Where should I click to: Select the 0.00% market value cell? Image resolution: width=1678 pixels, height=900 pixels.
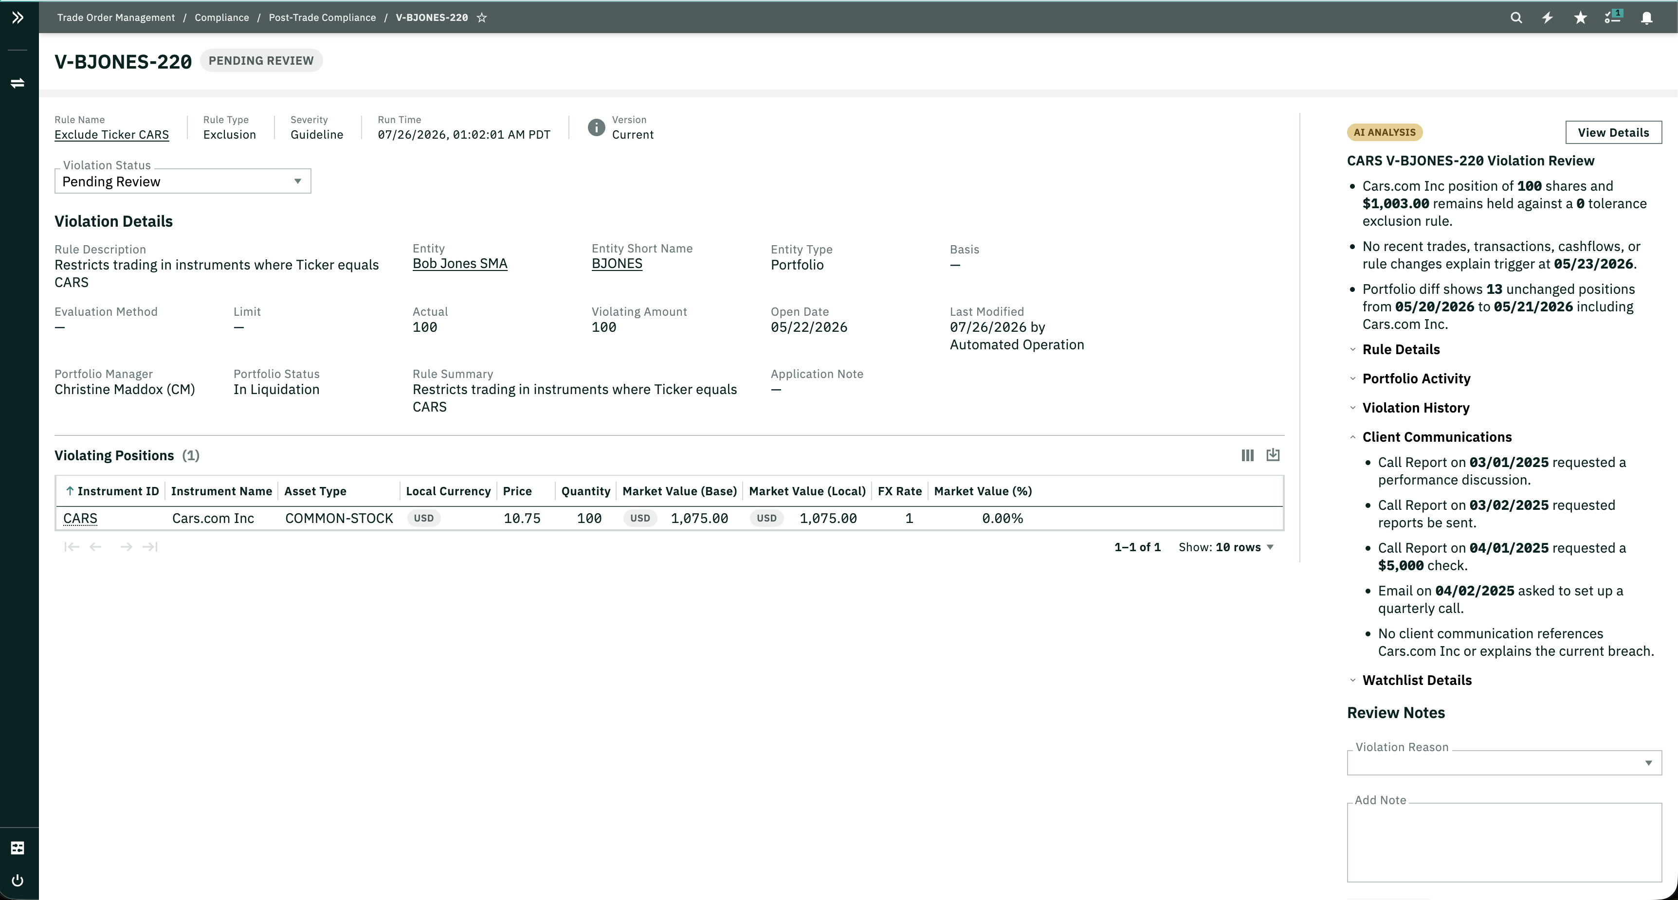click(1003, 519)
